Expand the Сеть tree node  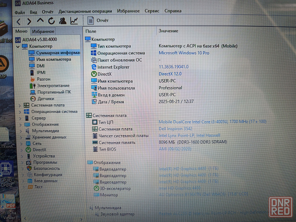pyautogui.click(x=22, y=144)
